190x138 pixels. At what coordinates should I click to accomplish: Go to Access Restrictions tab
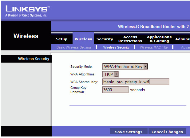click(x=130, y=39)
